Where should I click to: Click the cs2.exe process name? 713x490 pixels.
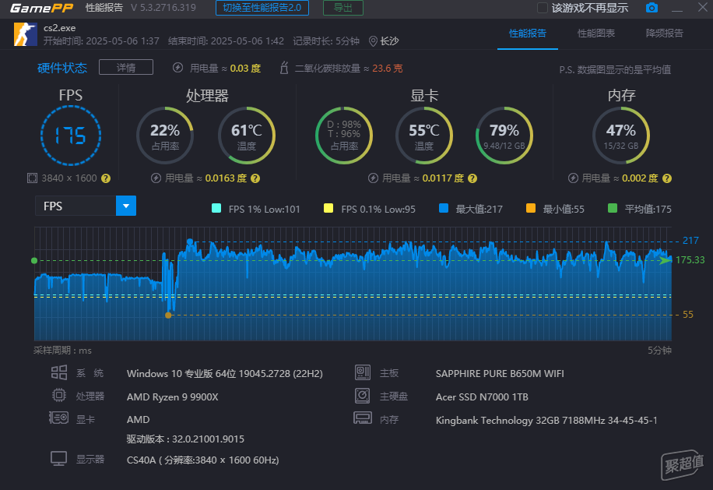pyautogui.click(x=60, y=28)
